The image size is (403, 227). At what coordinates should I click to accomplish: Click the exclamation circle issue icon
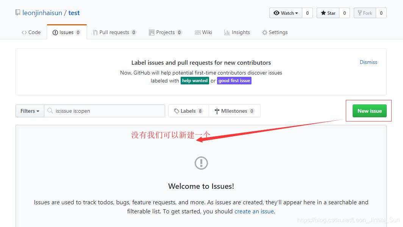[201, 163]
